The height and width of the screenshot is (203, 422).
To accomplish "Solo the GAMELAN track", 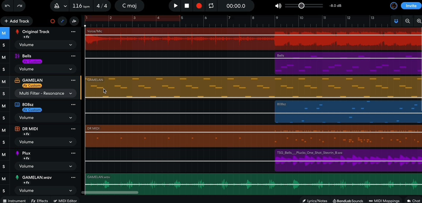I will [4, 93].
